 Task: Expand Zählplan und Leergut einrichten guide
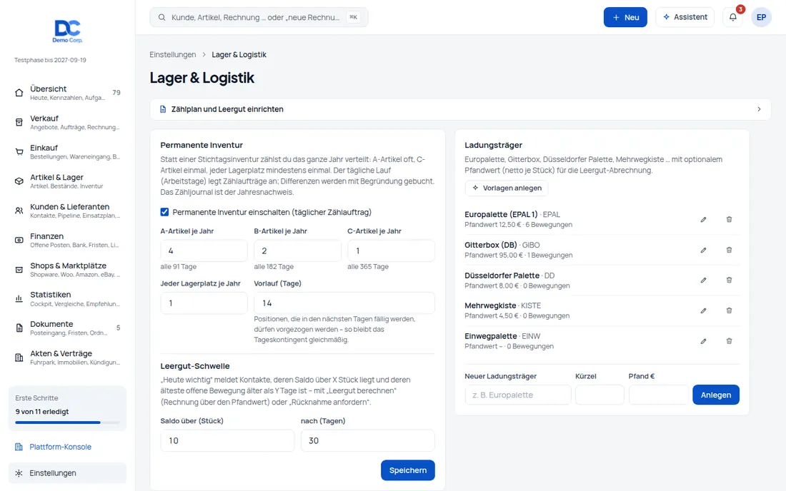pos(460,109)
